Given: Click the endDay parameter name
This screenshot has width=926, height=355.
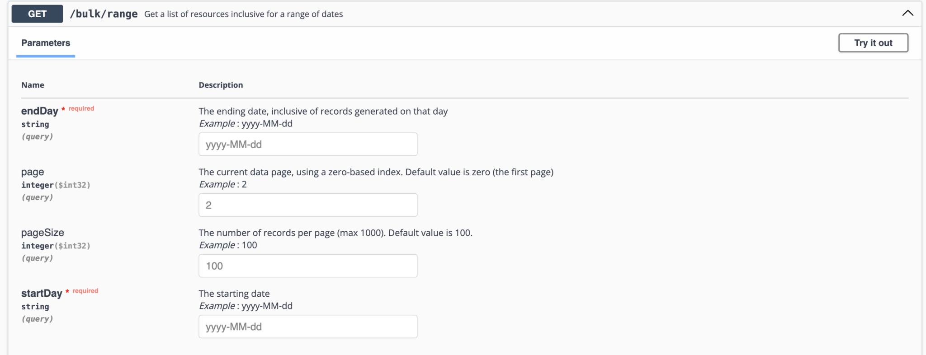Looking at the screenshot, I should point(40,111).
